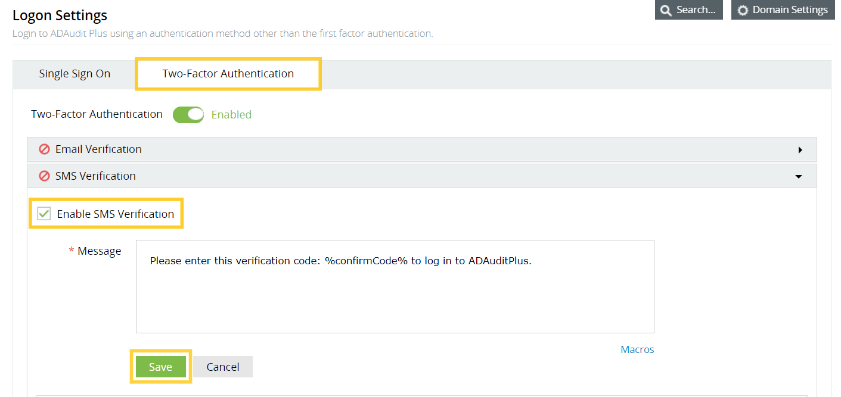Click the Cancel button

pos(223,367)
